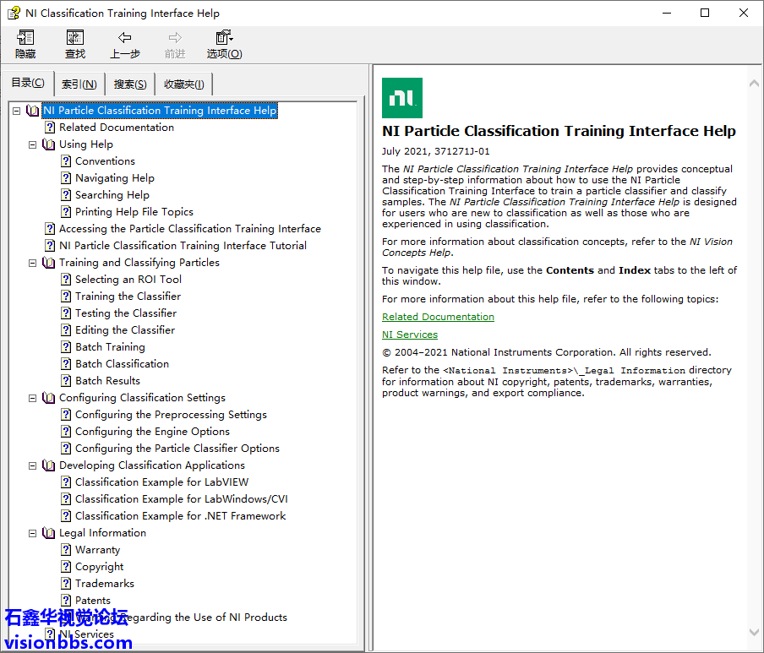
Task: Click the Find (查找) toolbar icon
Action: tap(75, 37)
